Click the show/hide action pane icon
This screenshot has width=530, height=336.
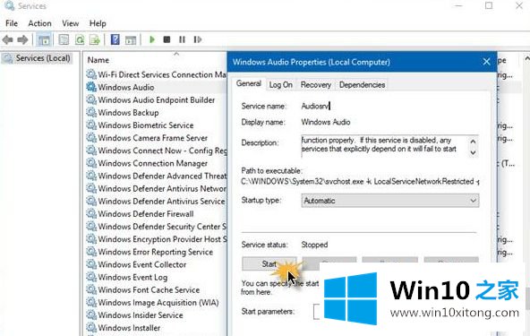click(x=131, y=40)
